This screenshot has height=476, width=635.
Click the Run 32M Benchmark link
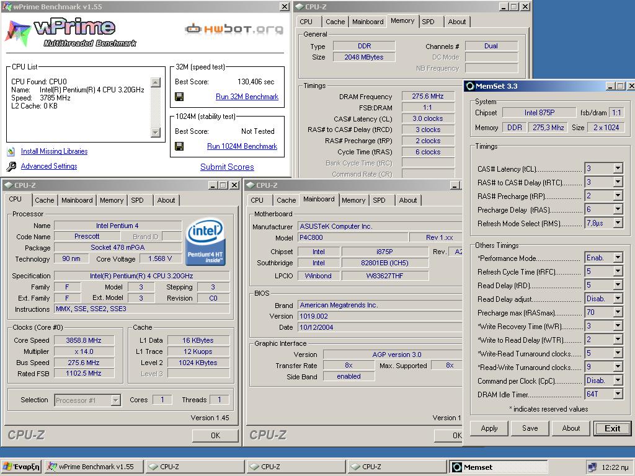tap(247, 97)
